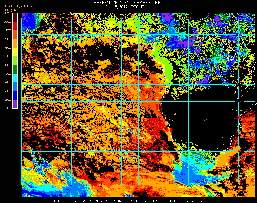Click the '1000' colorbar tick label

pos(7,22)
